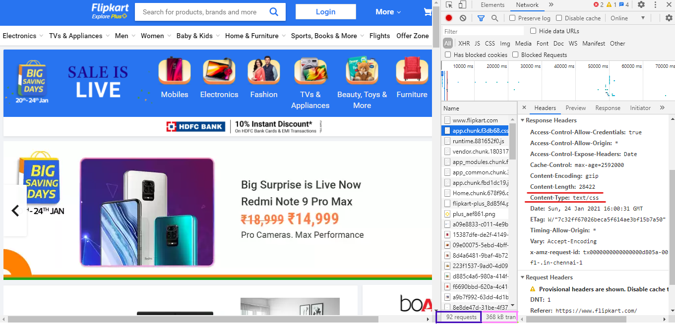Screen dimensions: 675x324
Task: Filter requests by XHR type
Action: pyautogui.click(x=464, y=44)
